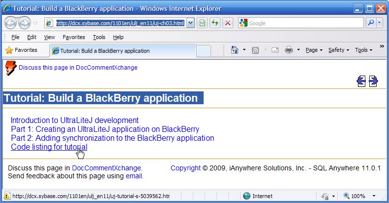
Task: Click the browser Back arrow button
Action: click(11, 23)
